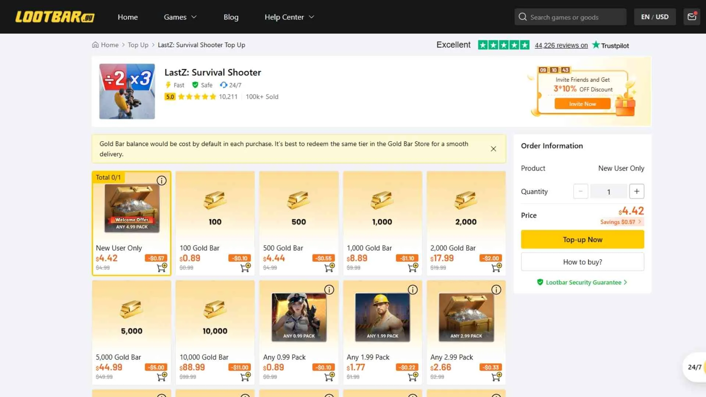Open 44,226 reviews on Trustpilot link
The width and height of the screenshot is (706, 397).
point(561,45)
